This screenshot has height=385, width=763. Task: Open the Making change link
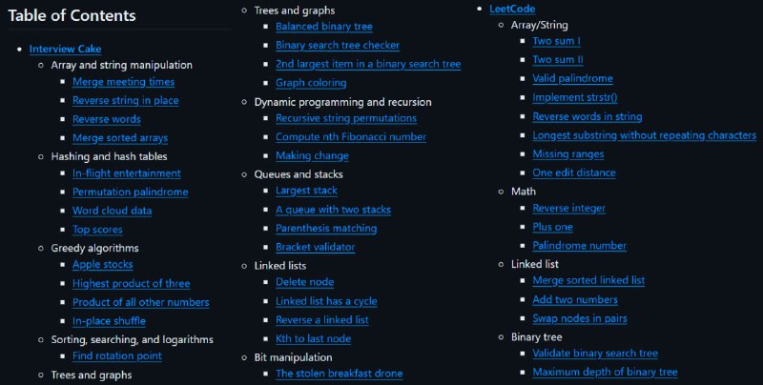[313, 156]
